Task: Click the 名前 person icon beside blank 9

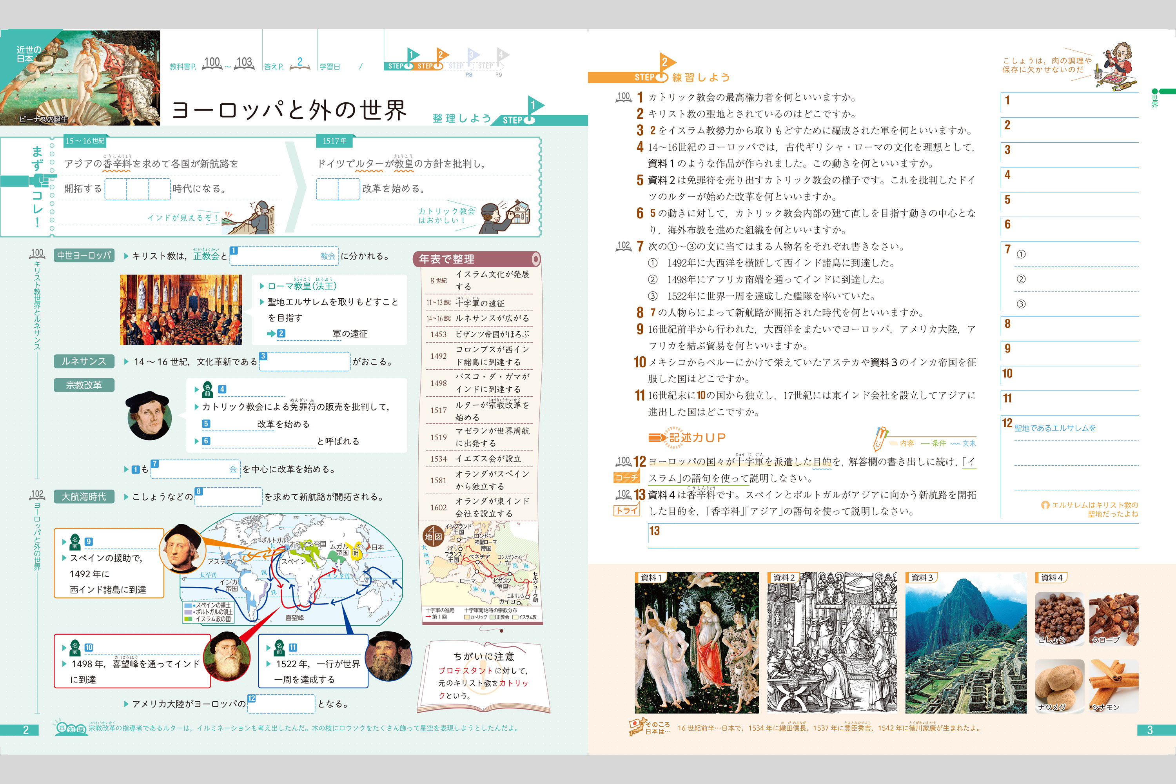Action: point(75,543)
